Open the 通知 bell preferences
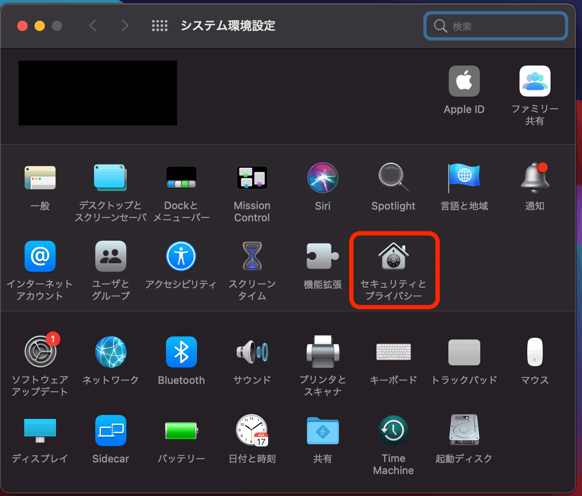The image size is (582, 496). pos(534,178)
